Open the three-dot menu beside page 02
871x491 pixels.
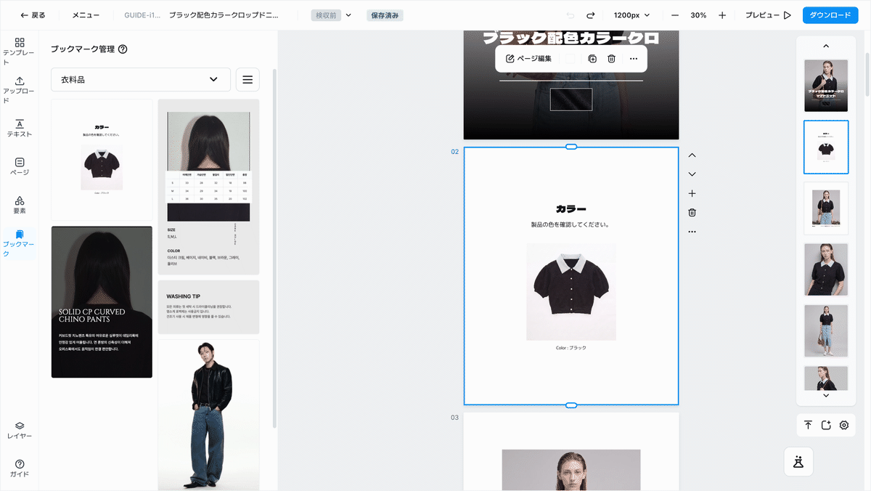click(692, 232)
